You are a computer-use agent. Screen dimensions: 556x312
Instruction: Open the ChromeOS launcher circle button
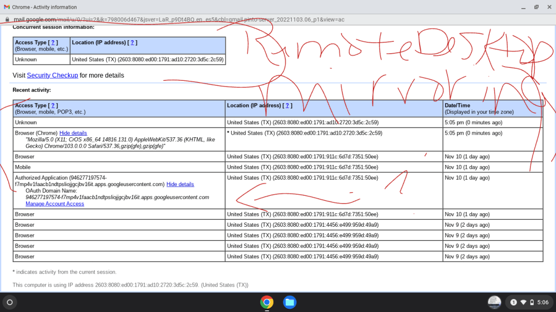9,302
